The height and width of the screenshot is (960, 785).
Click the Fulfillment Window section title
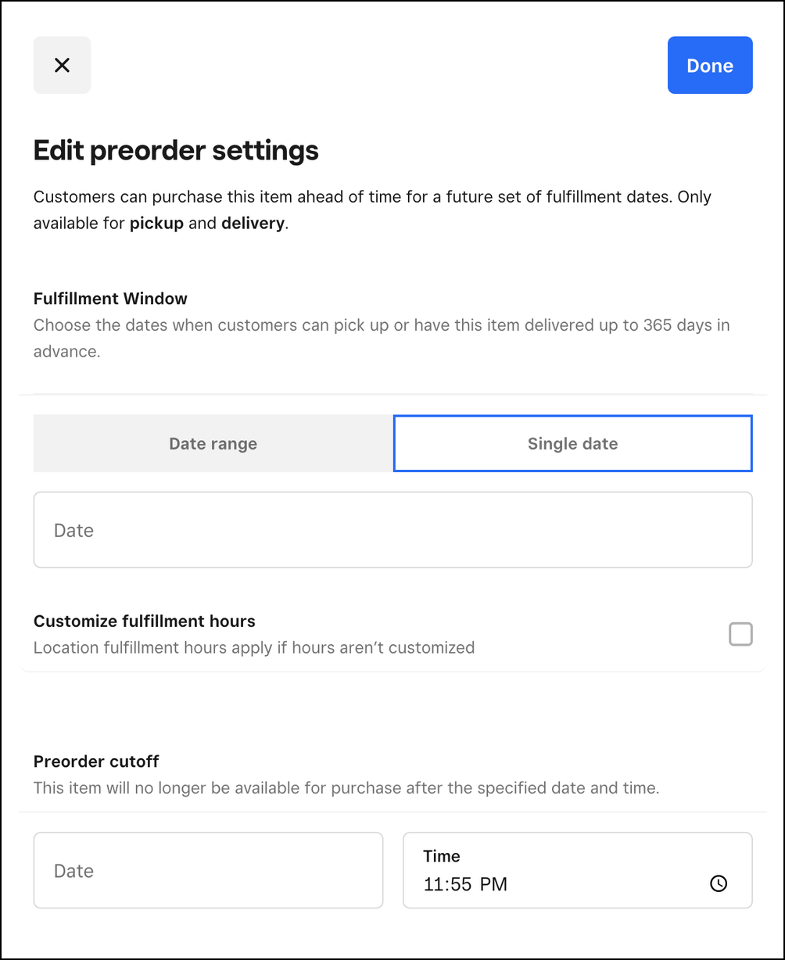click(x=110, y=299)
